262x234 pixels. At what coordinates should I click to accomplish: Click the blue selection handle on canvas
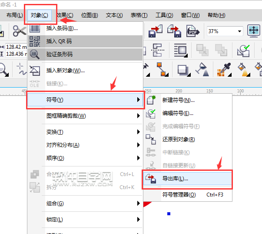tap(169, 214)
